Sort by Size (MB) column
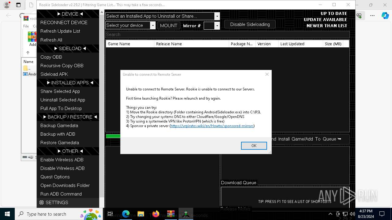Viewport: 392px width, 220px height. tap(333, 44)
